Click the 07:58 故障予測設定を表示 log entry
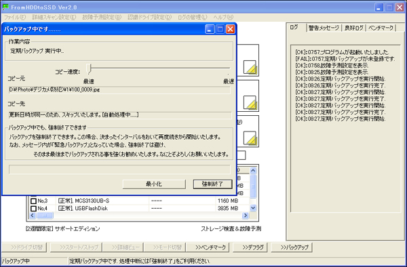 332,66
